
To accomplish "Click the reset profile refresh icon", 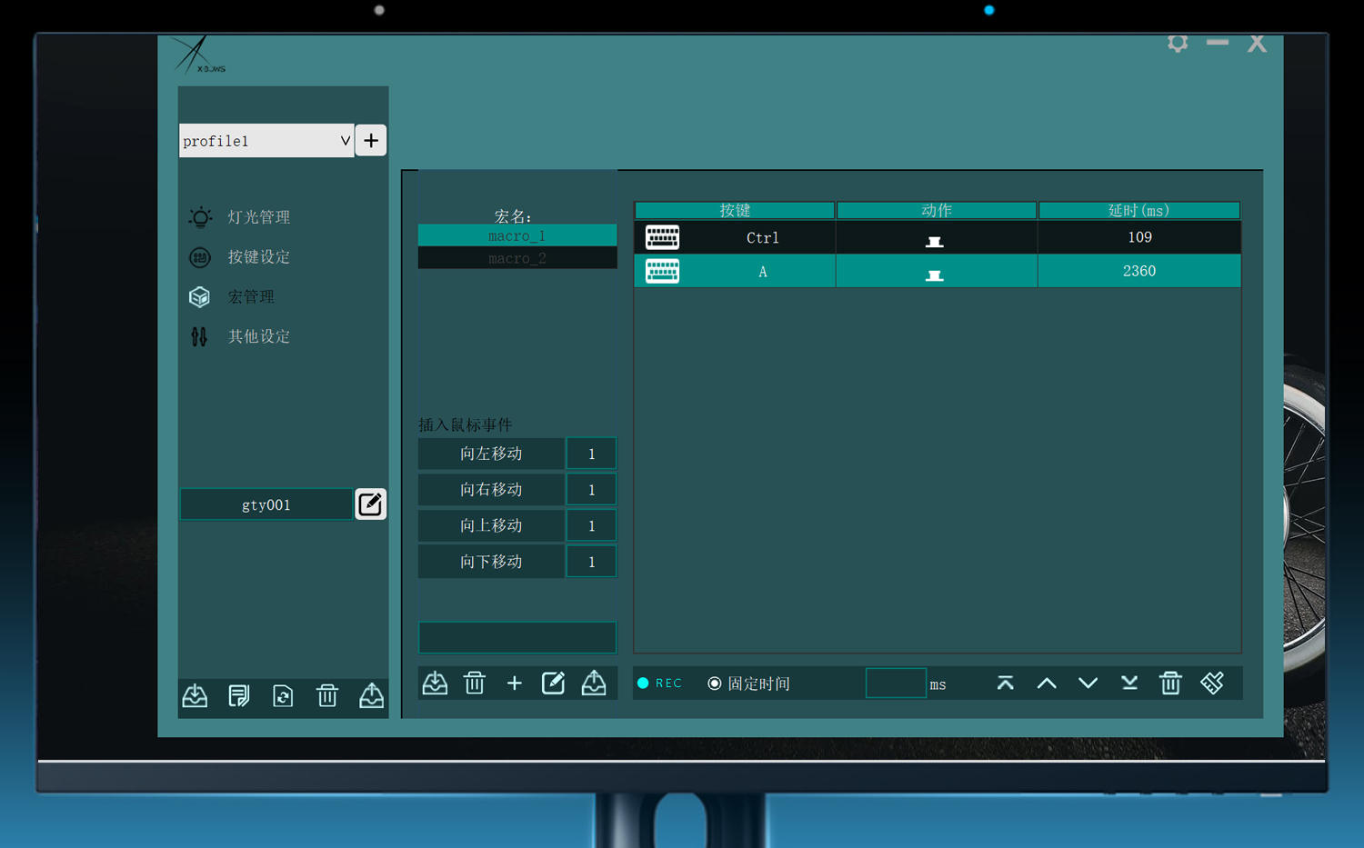I will coord(283,696).
